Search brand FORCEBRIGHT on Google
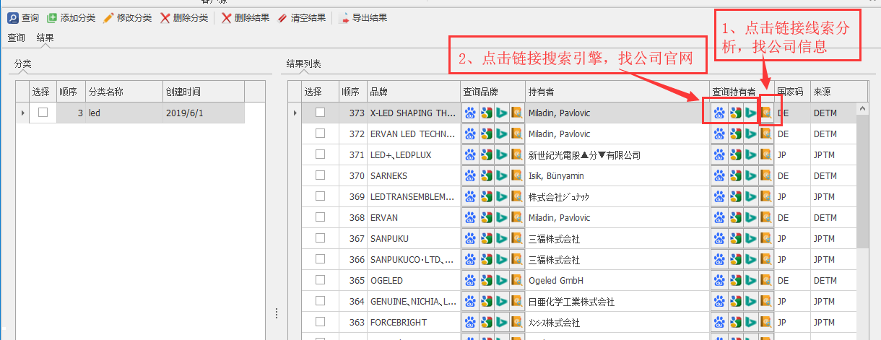Screen dimensions: 881x340 486,322
